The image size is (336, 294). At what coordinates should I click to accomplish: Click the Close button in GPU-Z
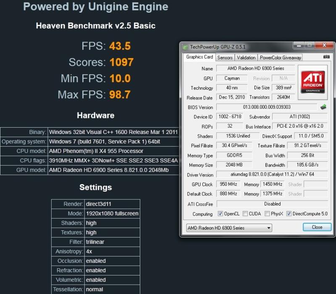(x=317, y=227)
